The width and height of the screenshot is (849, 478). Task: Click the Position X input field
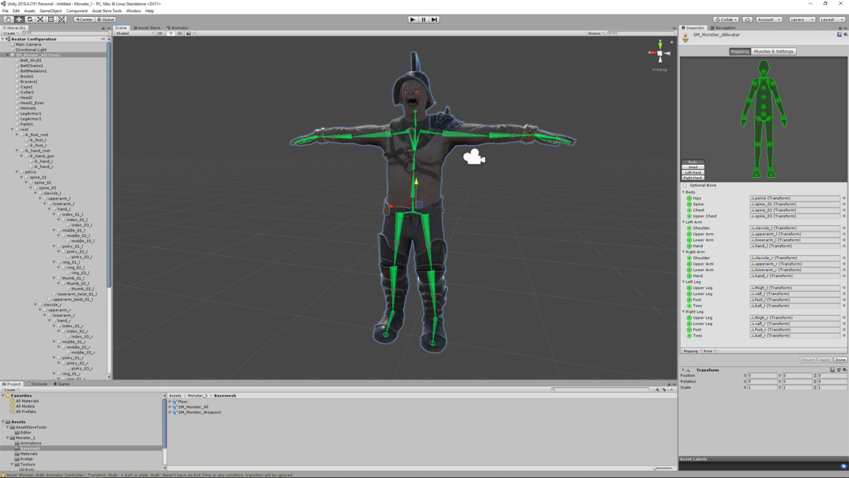(763, 375)
